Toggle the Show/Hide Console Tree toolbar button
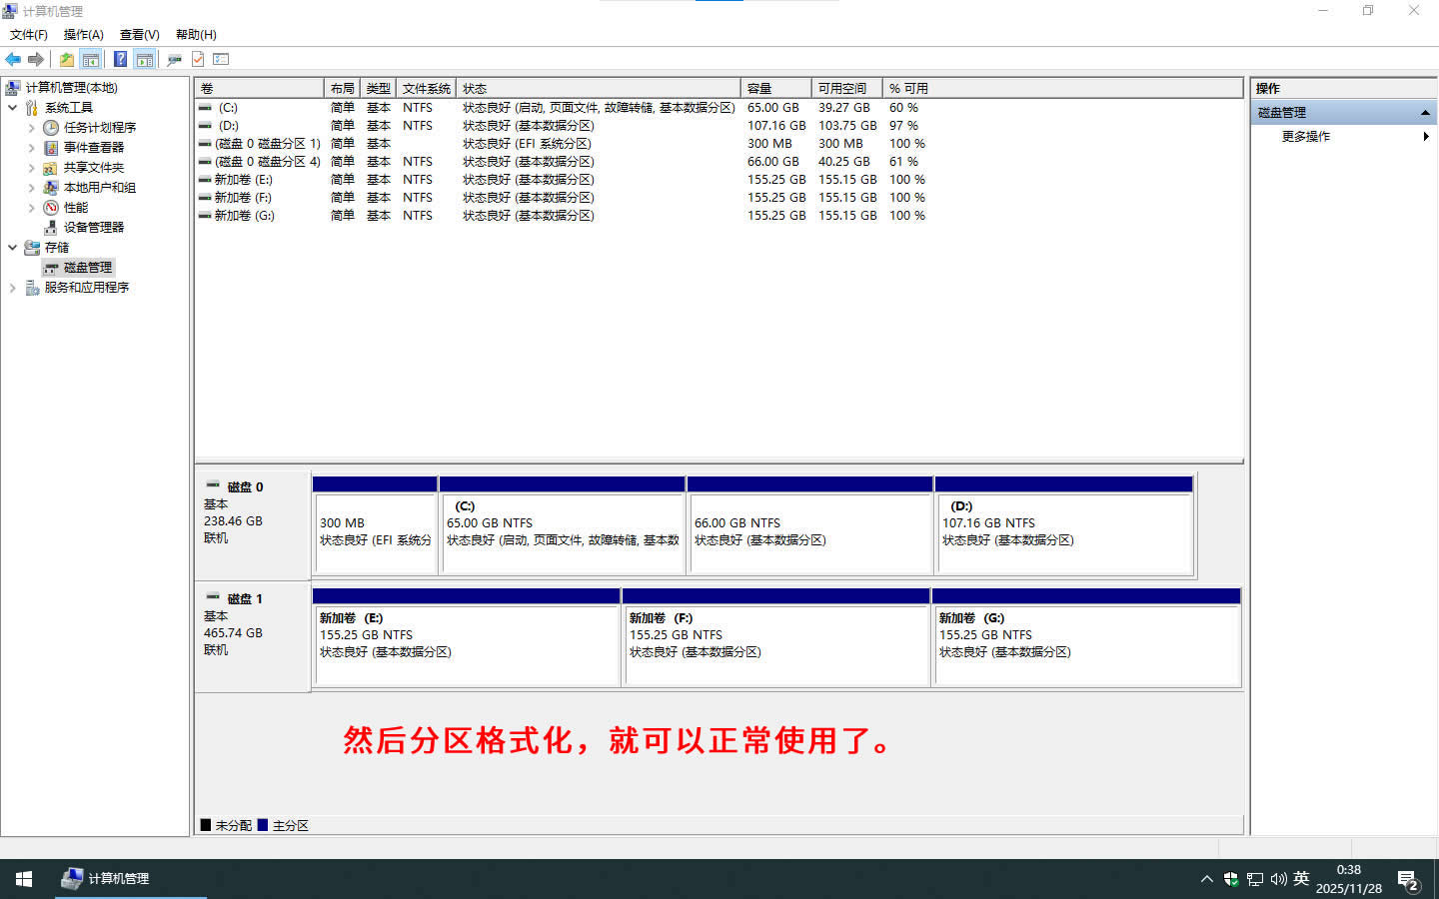Image resolution: width=1439 pixels, height=899 pixels. coord(91,60)
